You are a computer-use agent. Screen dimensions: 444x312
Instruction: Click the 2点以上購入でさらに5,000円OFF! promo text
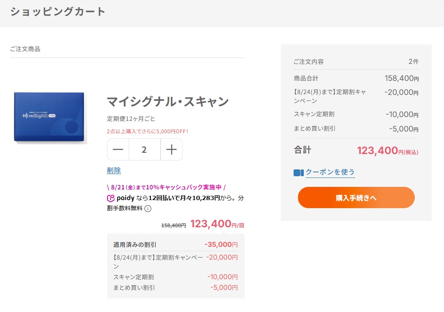coord(147,132)
